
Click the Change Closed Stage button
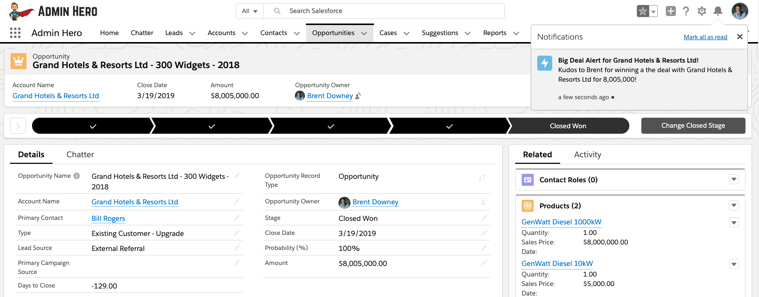pyautogui.click(x=693, y=126)
